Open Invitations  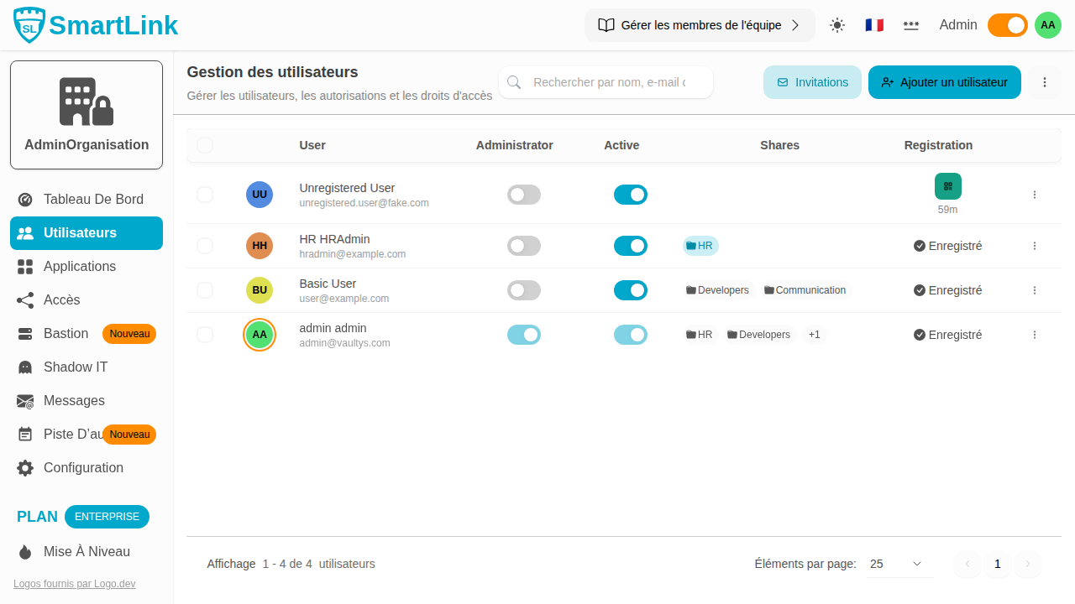point(812,82)
